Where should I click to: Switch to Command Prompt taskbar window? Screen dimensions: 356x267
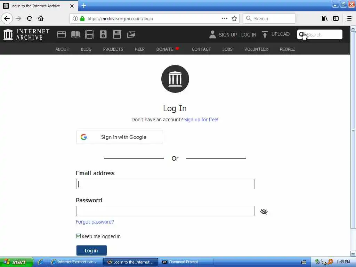186,262
